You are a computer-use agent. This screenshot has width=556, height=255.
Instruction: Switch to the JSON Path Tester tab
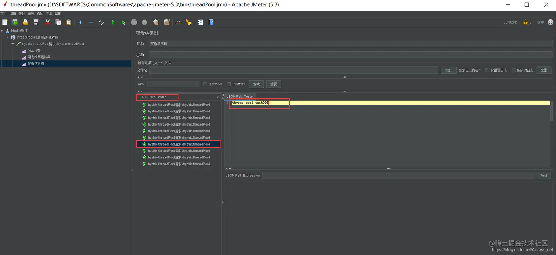pyautogui.click(x=240, y=97)
